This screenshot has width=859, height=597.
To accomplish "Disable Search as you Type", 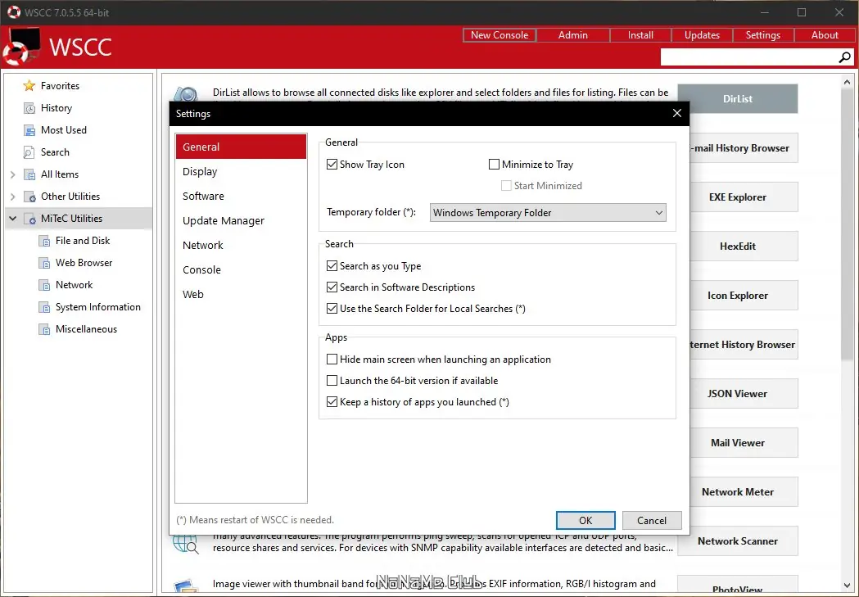I will tap(332, 265).
